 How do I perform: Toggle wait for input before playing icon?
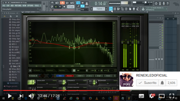coord(57,3)
